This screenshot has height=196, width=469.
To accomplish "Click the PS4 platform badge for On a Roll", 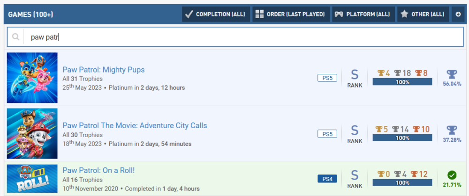I will point(327,178).
